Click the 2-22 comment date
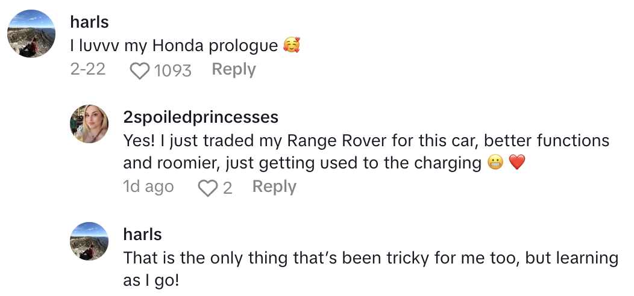 pyautogui.click(x=88, y=70)
